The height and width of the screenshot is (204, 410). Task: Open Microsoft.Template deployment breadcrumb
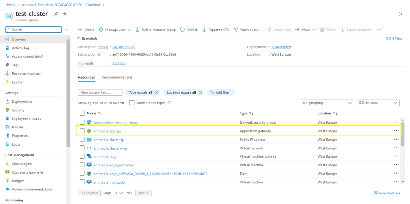61,5
